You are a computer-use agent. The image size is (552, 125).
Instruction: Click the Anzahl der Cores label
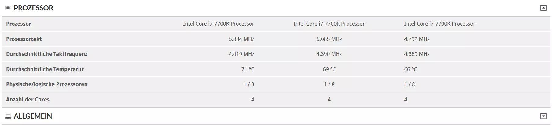coord(28,100)
